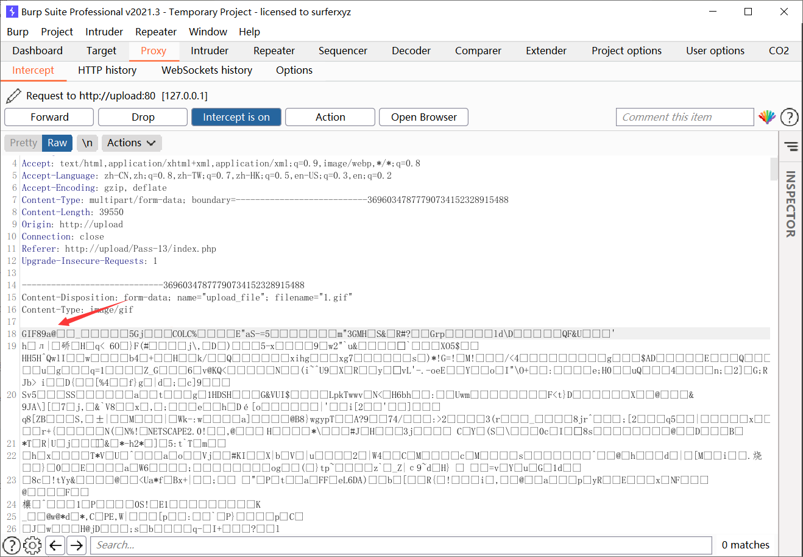The height and width of the screenshot is (557, 803).
Task: Click the pencil edit icon beside Request
Action: pyautogui.click(x=13, y=96)
